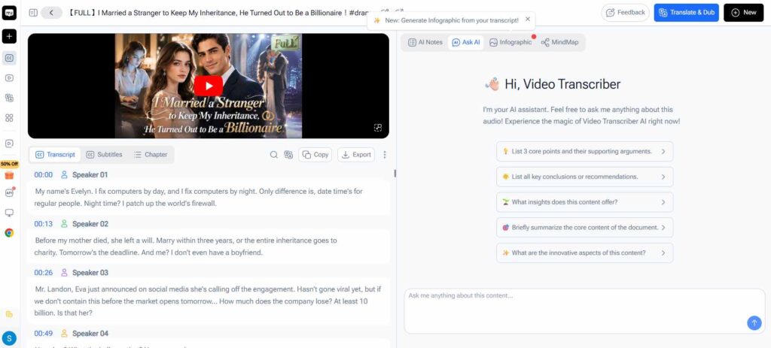Open the AI Notes tab
Image resolution: width=771 pixels, height=348 pixels.
[425, 42]
